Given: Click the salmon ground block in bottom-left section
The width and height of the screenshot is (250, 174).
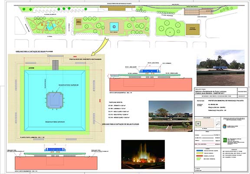Looking at the screenshot, I should click(x=56, y=163).
